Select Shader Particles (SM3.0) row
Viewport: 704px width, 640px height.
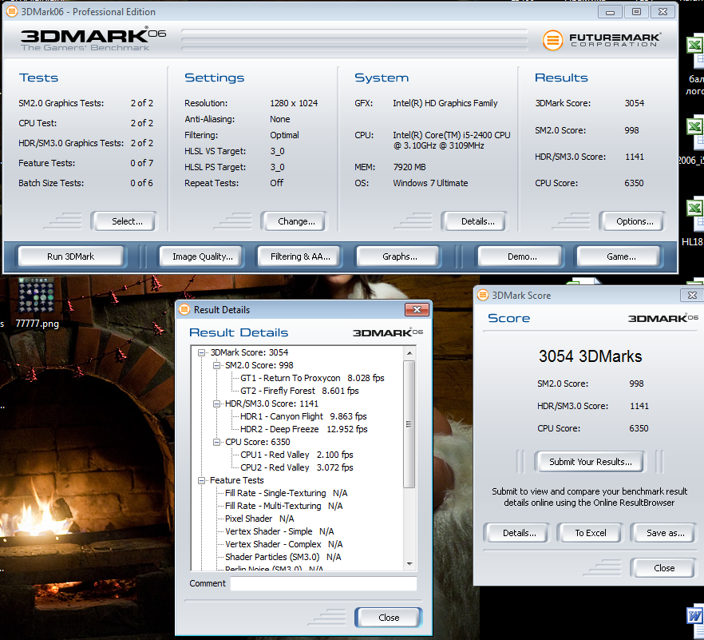coord(283,558)
